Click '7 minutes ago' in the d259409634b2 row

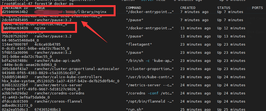[x=194, y=12]
